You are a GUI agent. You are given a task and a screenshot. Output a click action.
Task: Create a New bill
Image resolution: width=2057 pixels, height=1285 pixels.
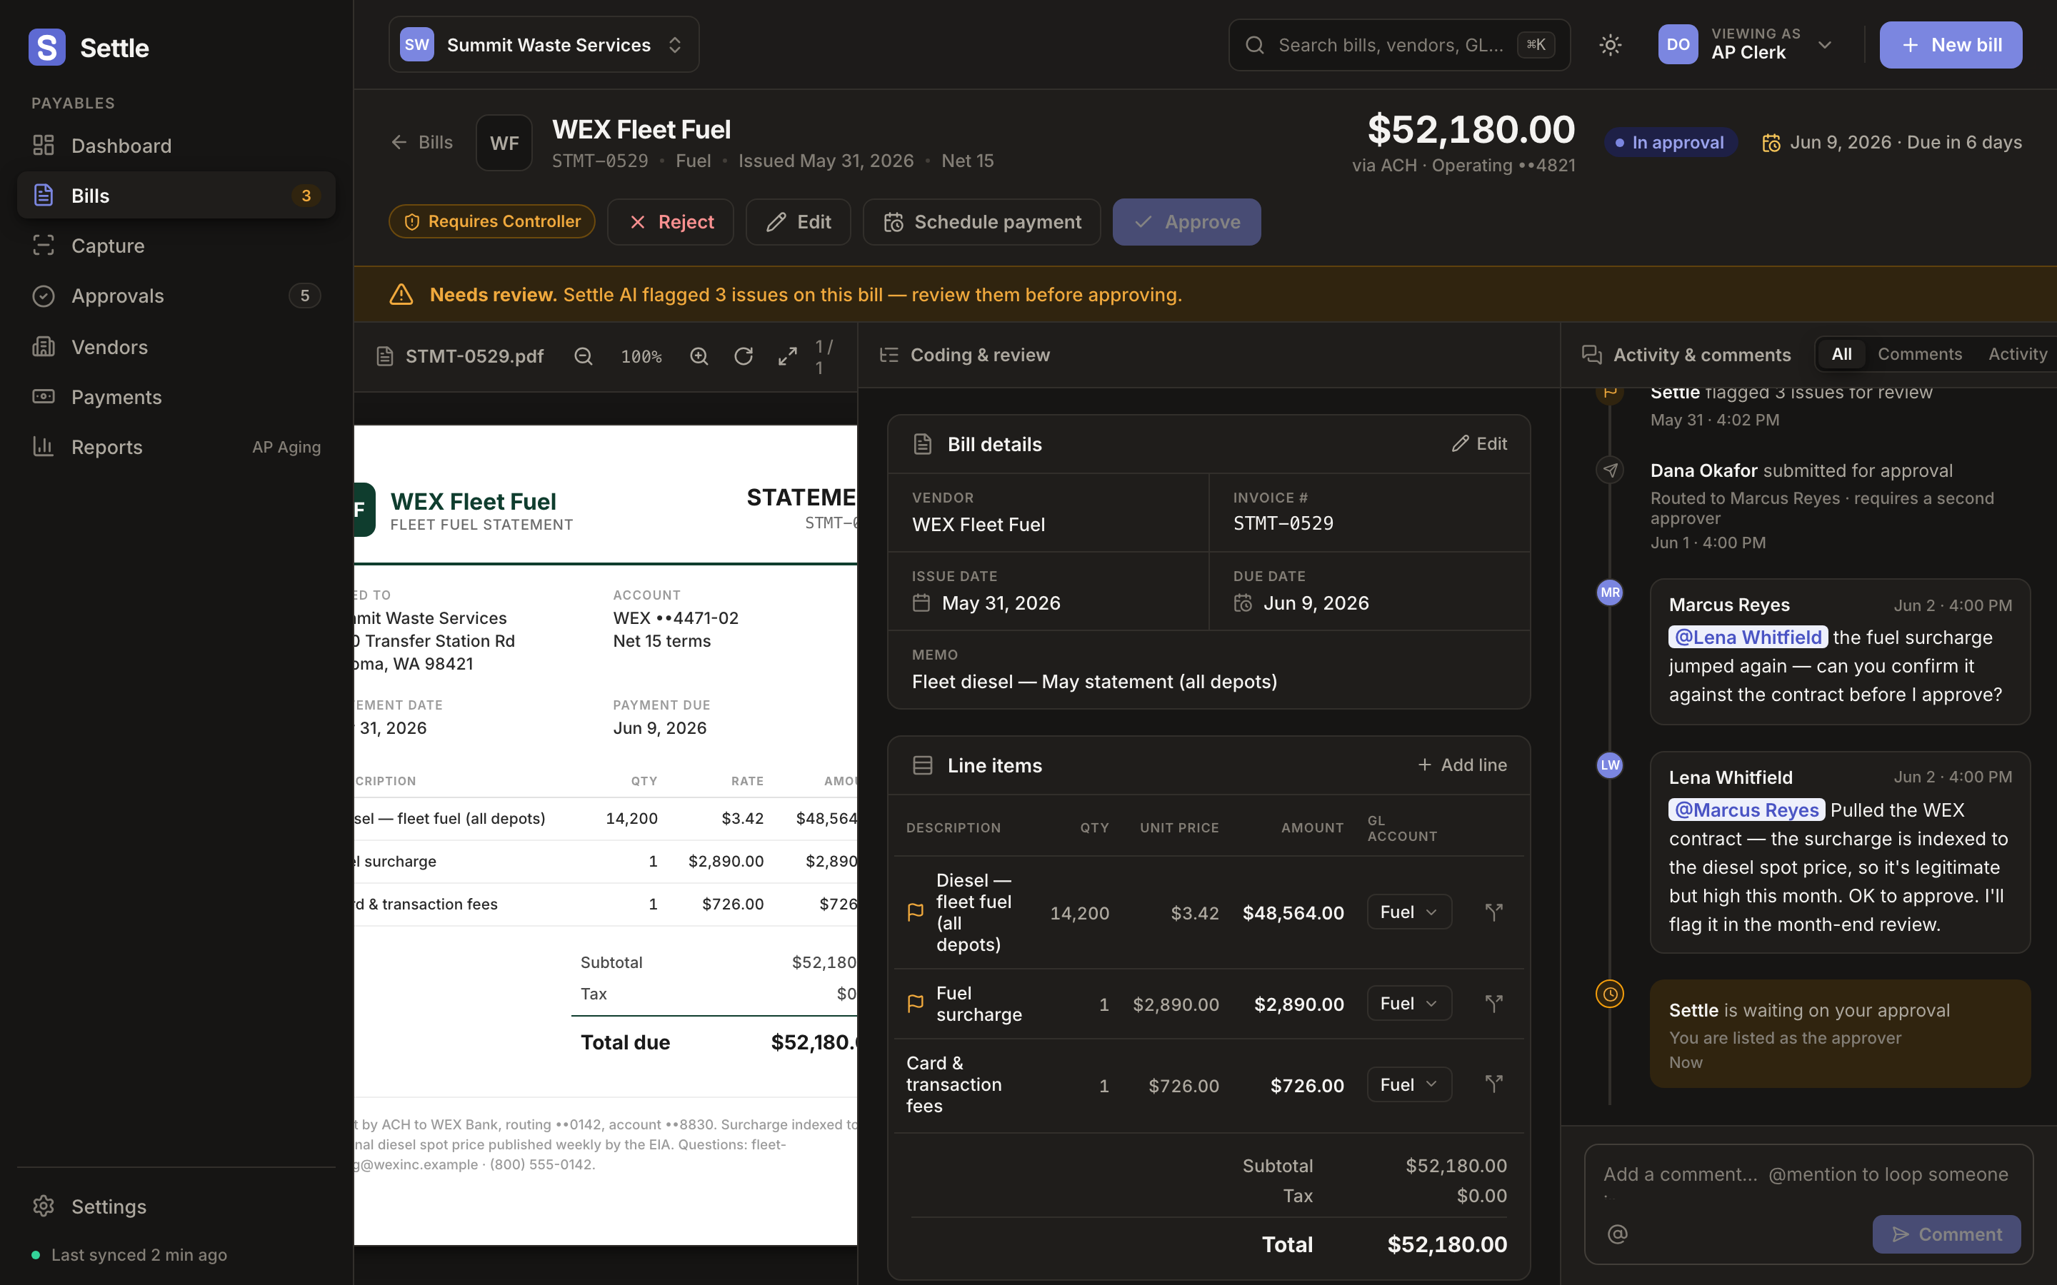coord(1951,45)
